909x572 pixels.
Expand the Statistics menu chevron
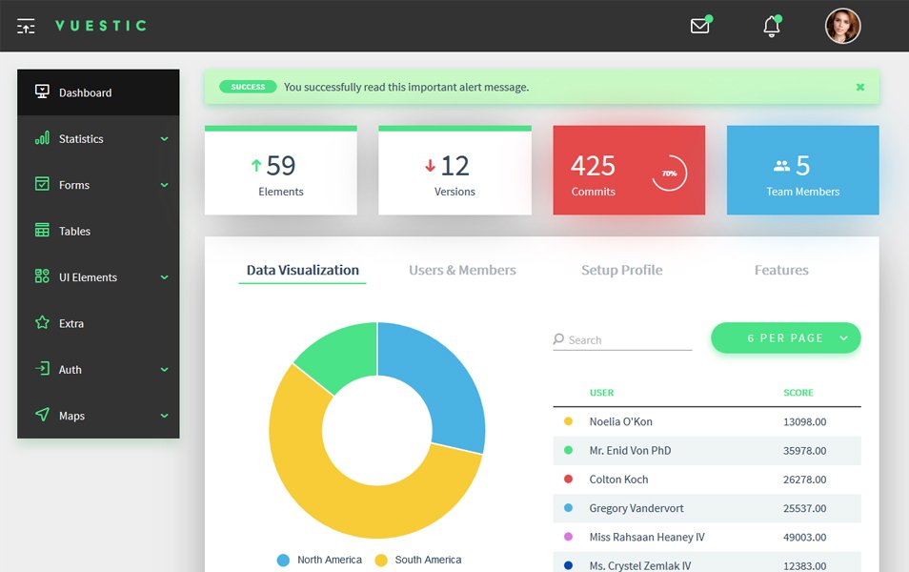(x=165, y=138)
